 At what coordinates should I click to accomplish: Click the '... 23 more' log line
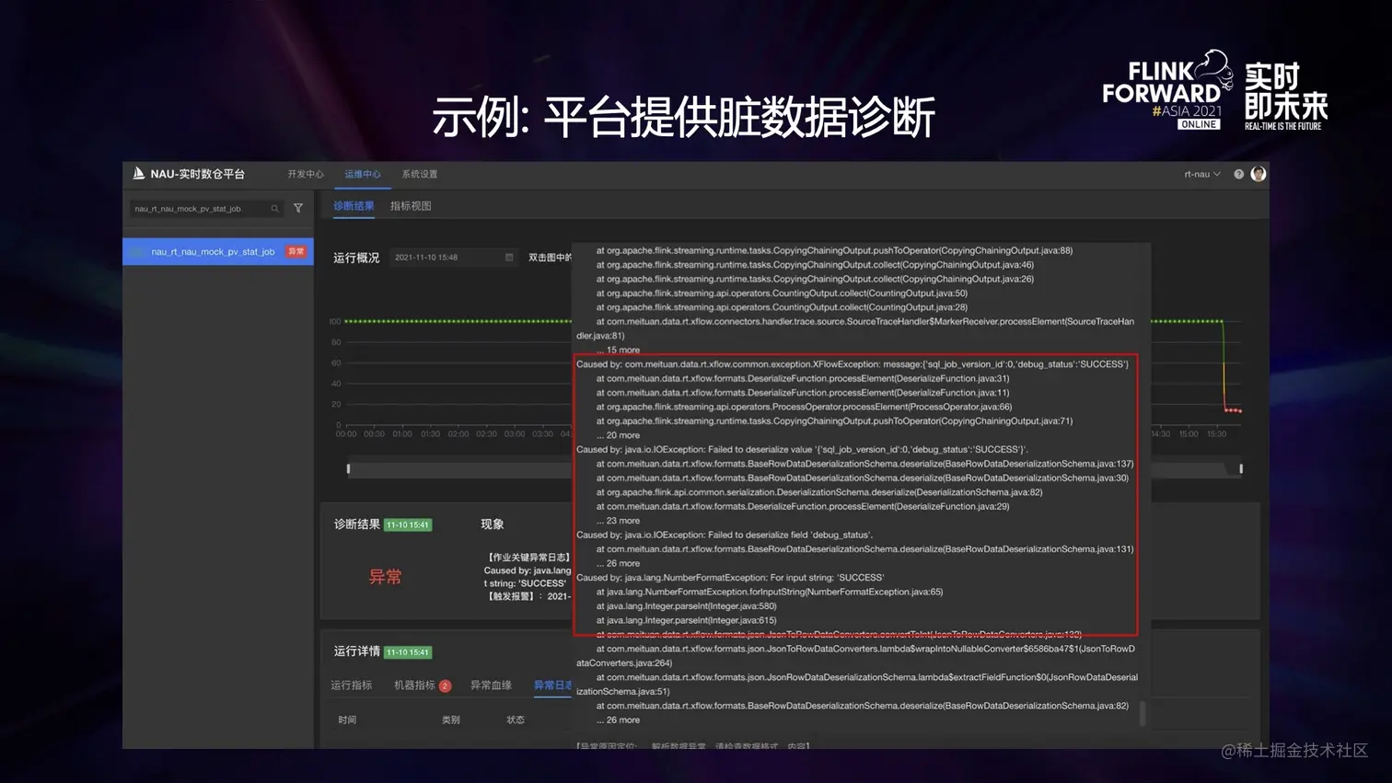(x=618, y=521)
